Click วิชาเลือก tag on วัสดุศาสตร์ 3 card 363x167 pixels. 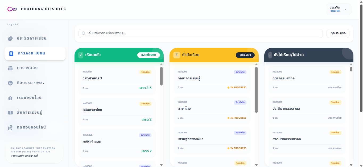(145, 72)
